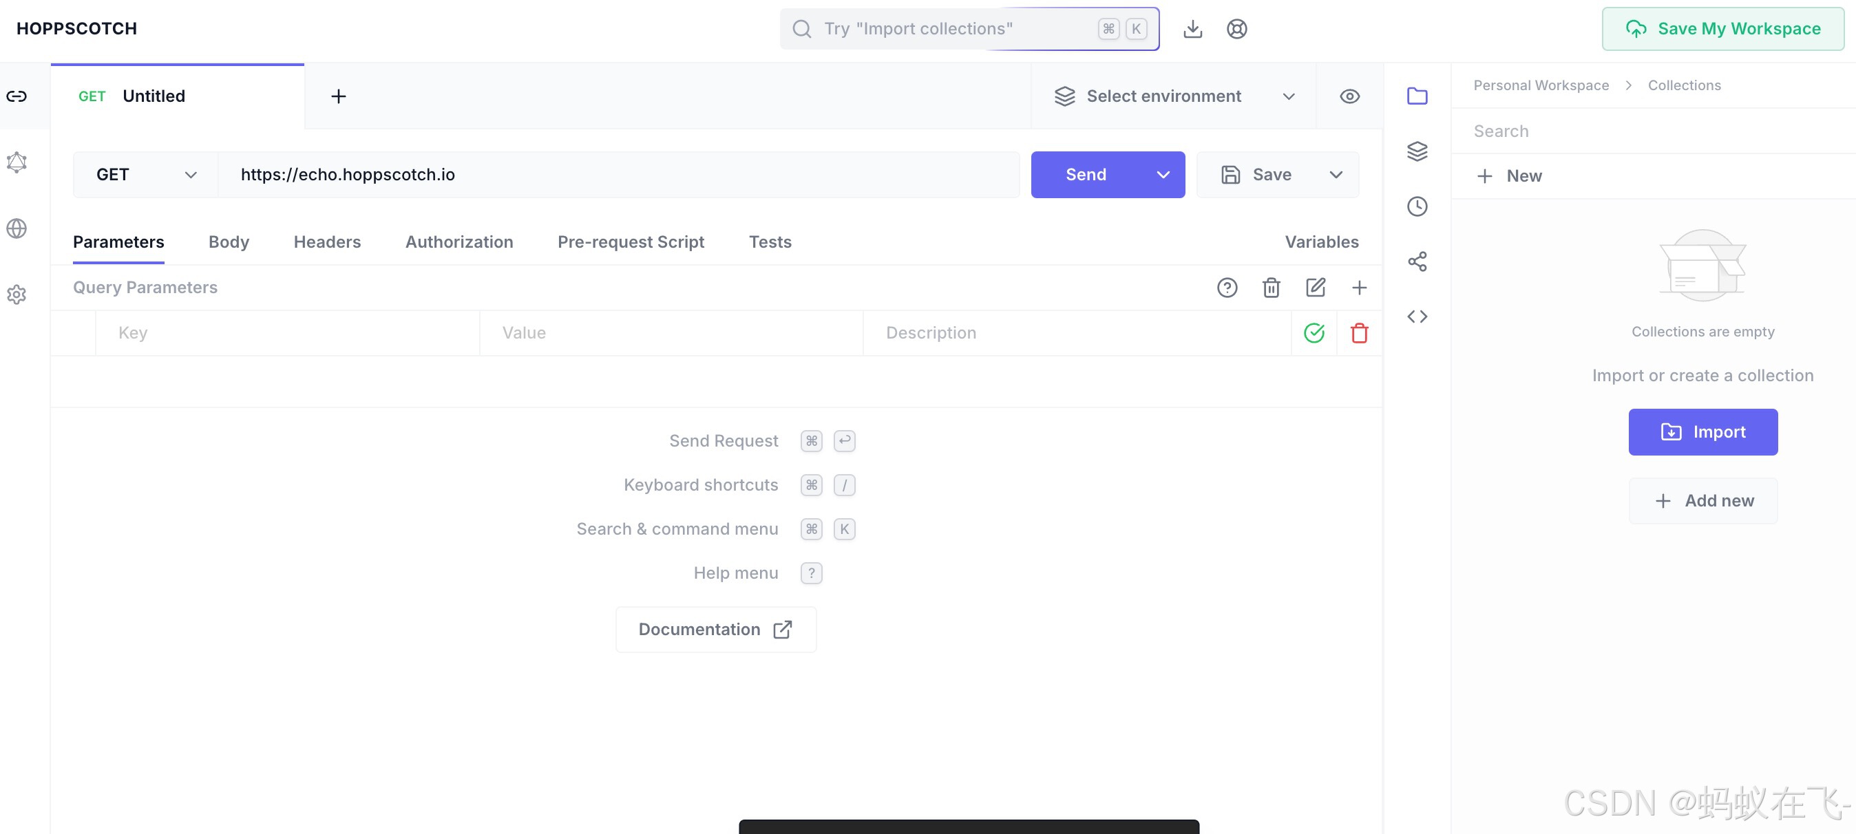Image resolution: width=1856 pixels, height=834 pixels.
Task: Toggle environment preview eye icon
Action: 1349,96
